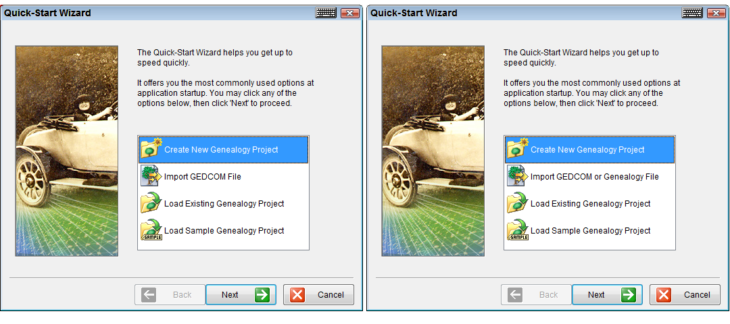Screen dimensions: 730x324
Task: Select the Import GEDCOM File option
Action: pos(223,177)
